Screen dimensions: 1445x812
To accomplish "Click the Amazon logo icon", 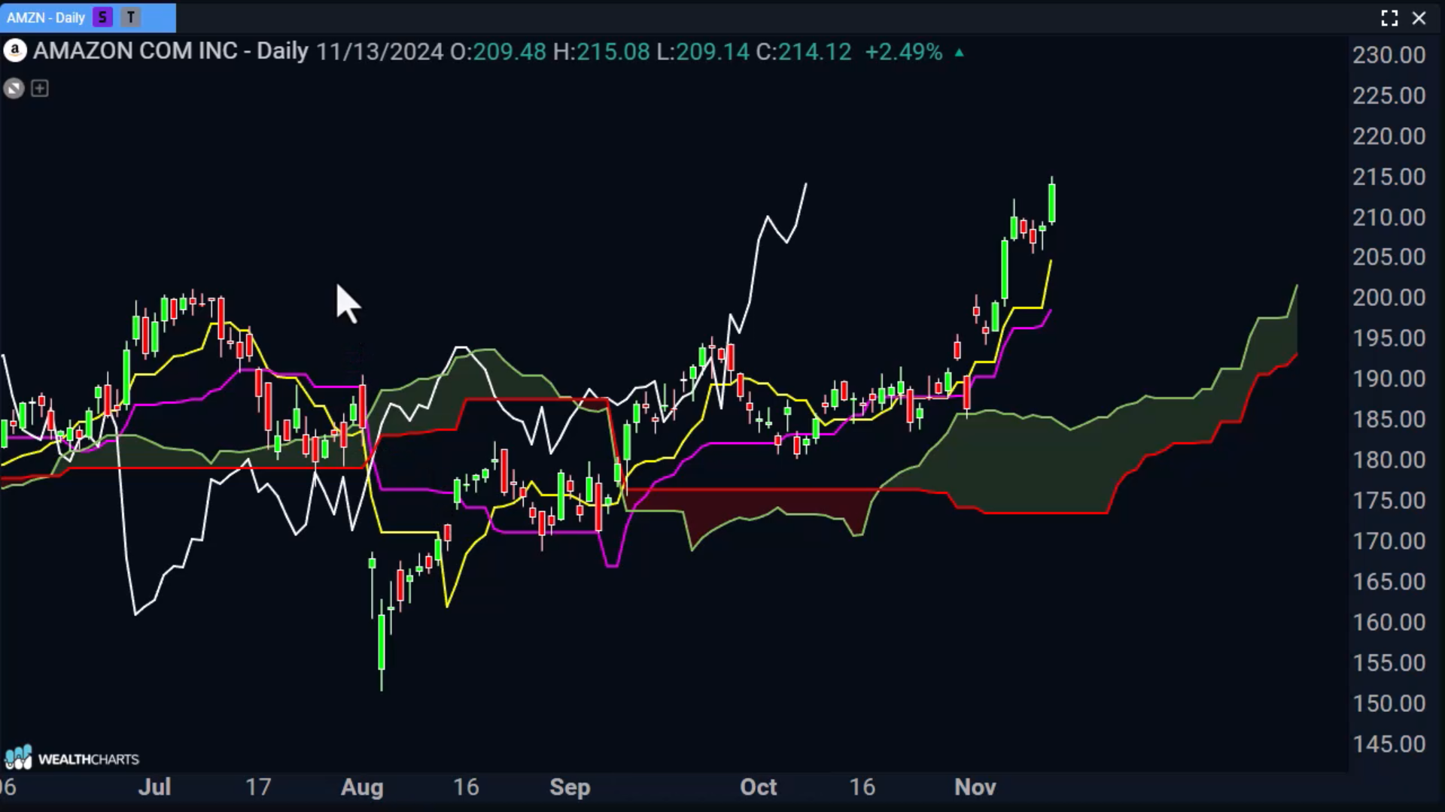I will click(14, 51).
